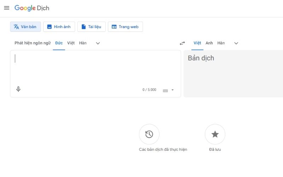
Task: Expand more target languages chevron
Action: coord(236,43)
